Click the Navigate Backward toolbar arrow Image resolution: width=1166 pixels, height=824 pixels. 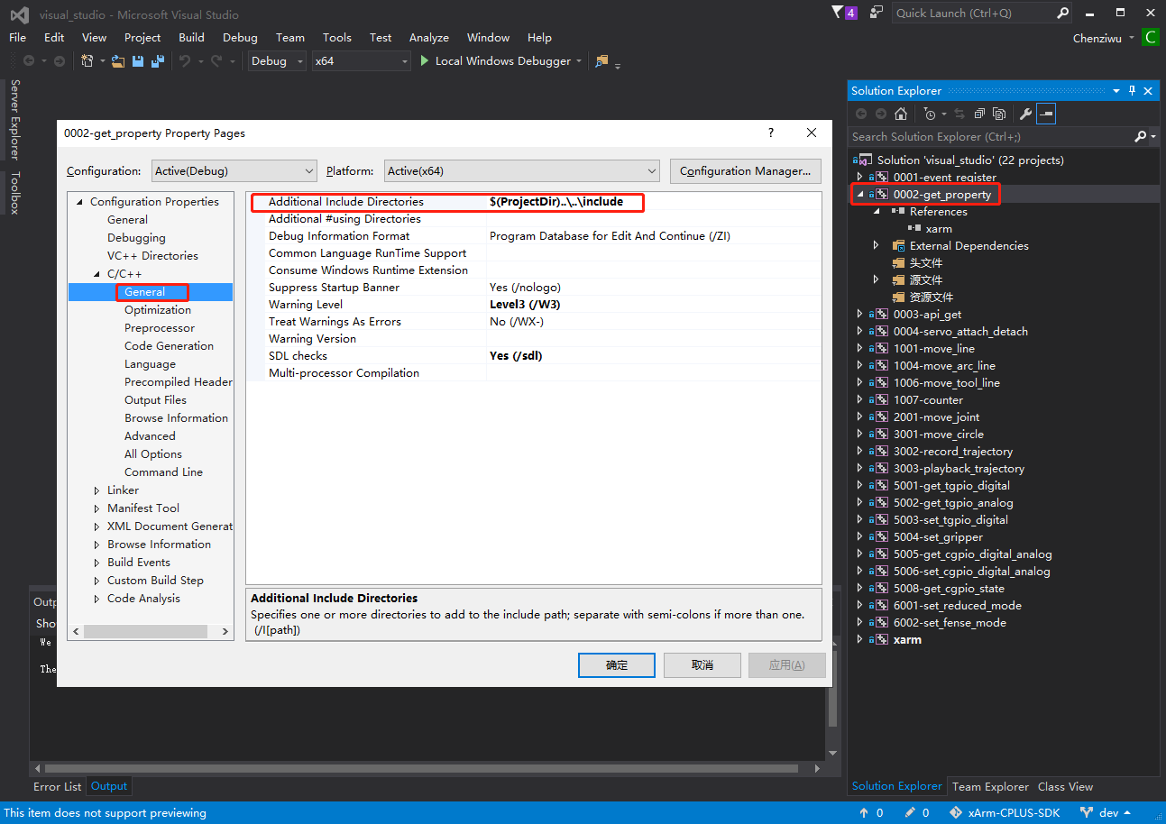pyautogui.click(x=29, y=61)
